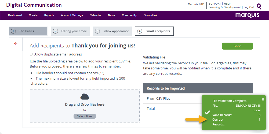The height and width of the screenshot is (134, 269).
Task: Click the search magnifier icon
Action: coord(259,6)
